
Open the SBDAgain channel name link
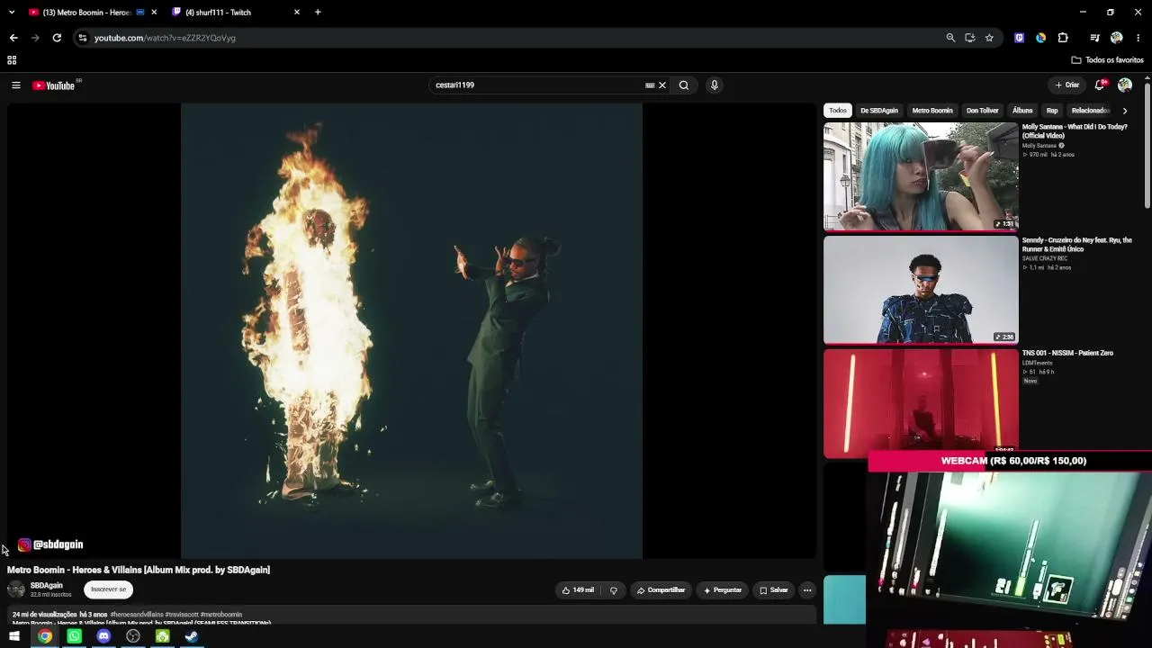[x=47, y=586]
